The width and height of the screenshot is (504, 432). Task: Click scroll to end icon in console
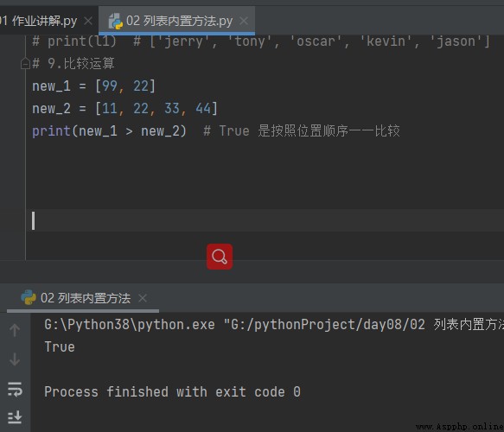pos(15,417)
